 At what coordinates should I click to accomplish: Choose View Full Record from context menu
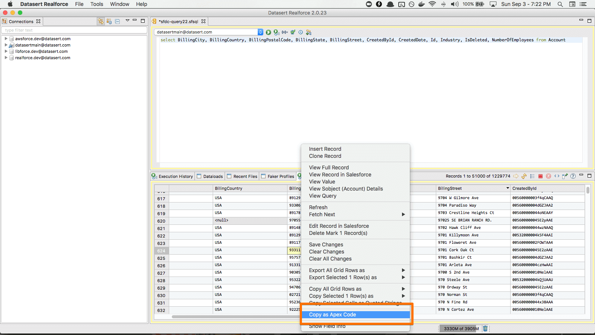(329, 168)
